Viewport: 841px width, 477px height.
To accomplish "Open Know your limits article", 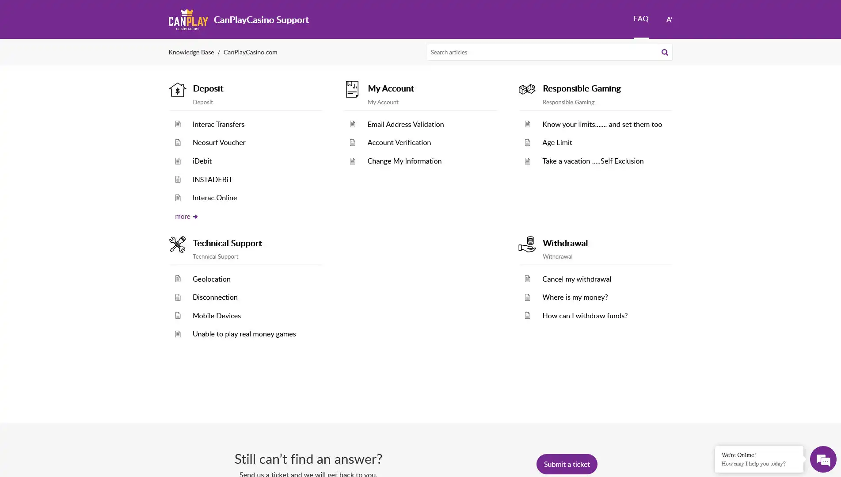I will 602,124.
